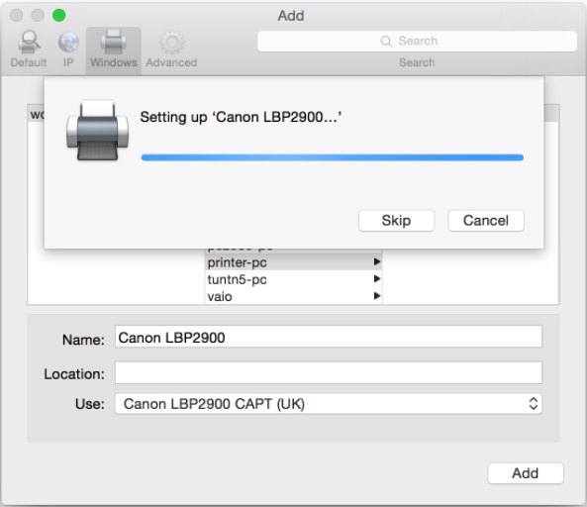Select tuntn5-pc in the browser list
The height and width of the screenshot is (507, 587).
click(x=293, y=279)
